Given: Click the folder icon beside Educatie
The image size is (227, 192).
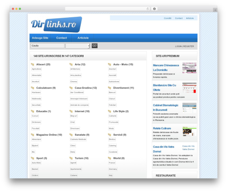Looking at the screenshot, I should [33, 111].
